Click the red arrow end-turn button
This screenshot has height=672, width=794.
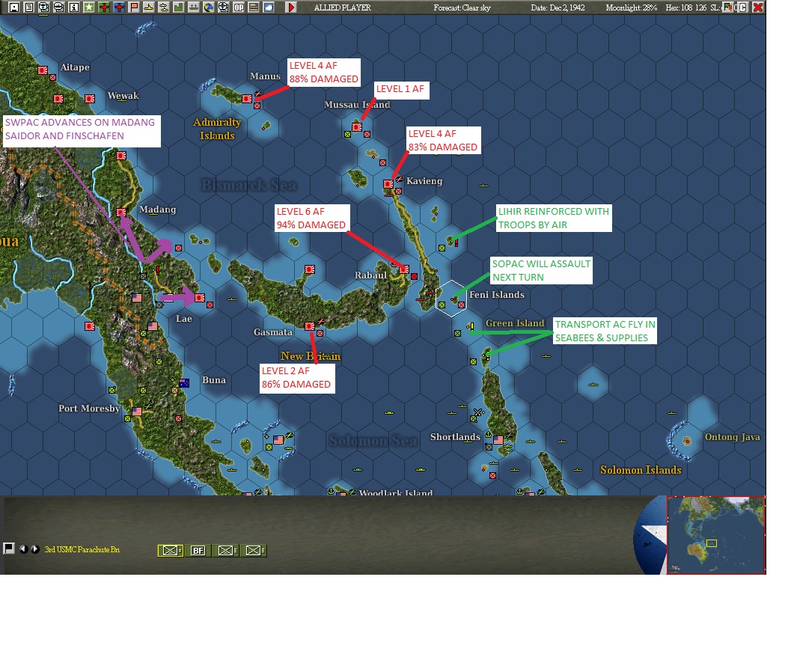pyautogui.click(x=291, y=7)
